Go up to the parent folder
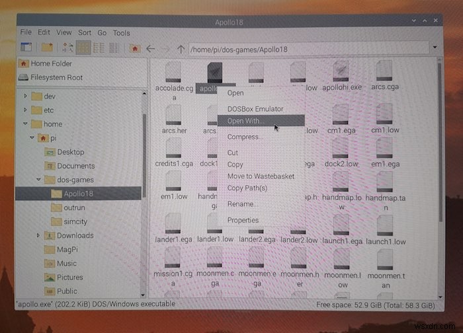463x333 pixels. point(181,49)
